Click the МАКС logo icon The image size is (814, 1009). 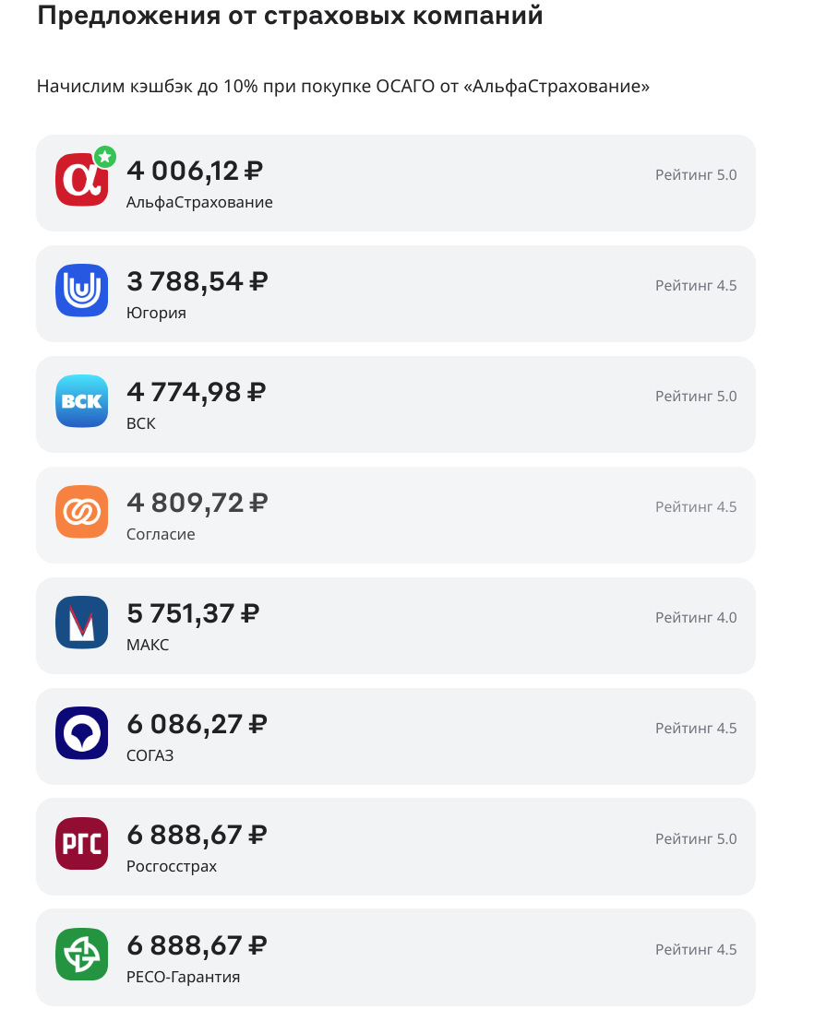click(81, 623)
